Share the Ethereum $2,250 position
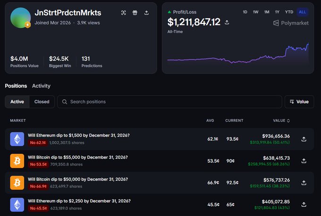 [304, 205]
